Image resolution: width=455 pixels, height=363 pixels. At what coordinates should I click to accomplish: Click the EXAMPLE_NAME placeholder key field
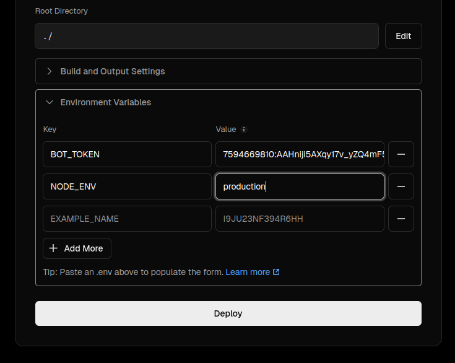[127, 219]
